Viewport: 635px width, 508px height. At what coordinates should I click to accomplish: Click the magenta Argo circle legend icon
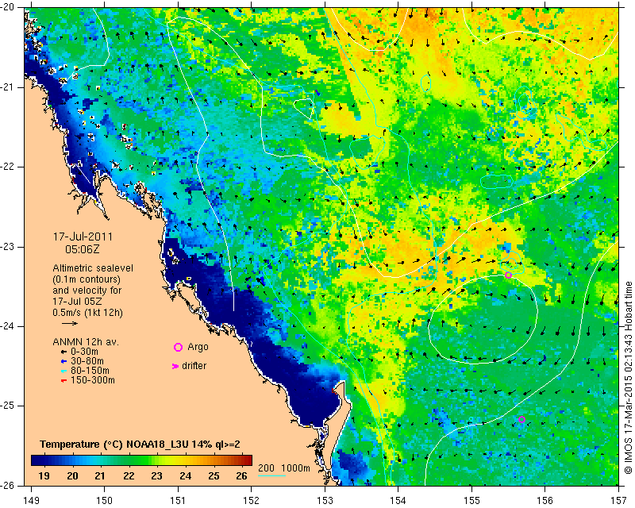(x=178, y=347)
